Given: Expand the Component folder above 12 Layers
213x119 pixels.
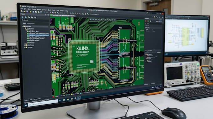Looking at the screenshot, I should [x=24, y=44].
